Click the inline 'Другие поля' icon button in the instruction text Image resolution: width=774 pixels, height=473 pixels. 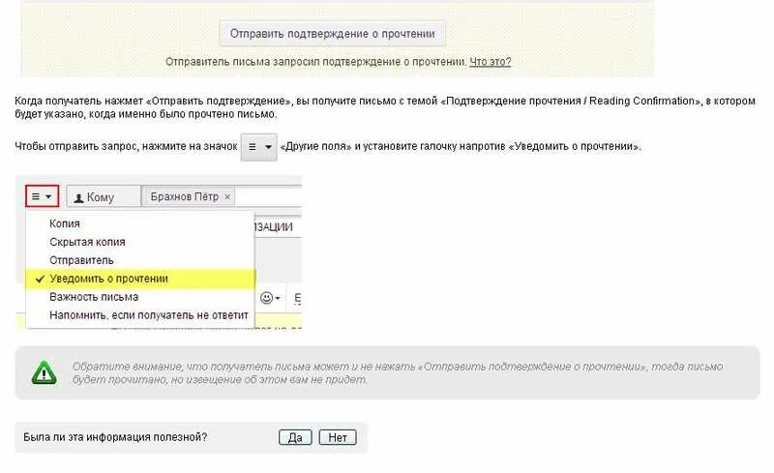(x=258, y=147)
